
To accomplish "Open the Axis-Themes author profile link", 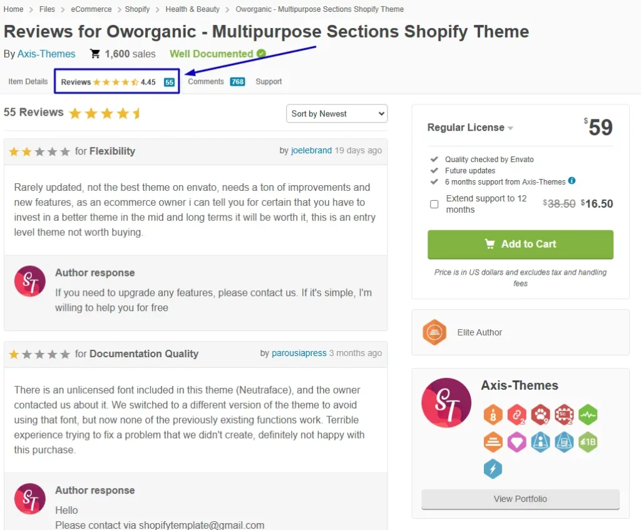I will 46,54.
